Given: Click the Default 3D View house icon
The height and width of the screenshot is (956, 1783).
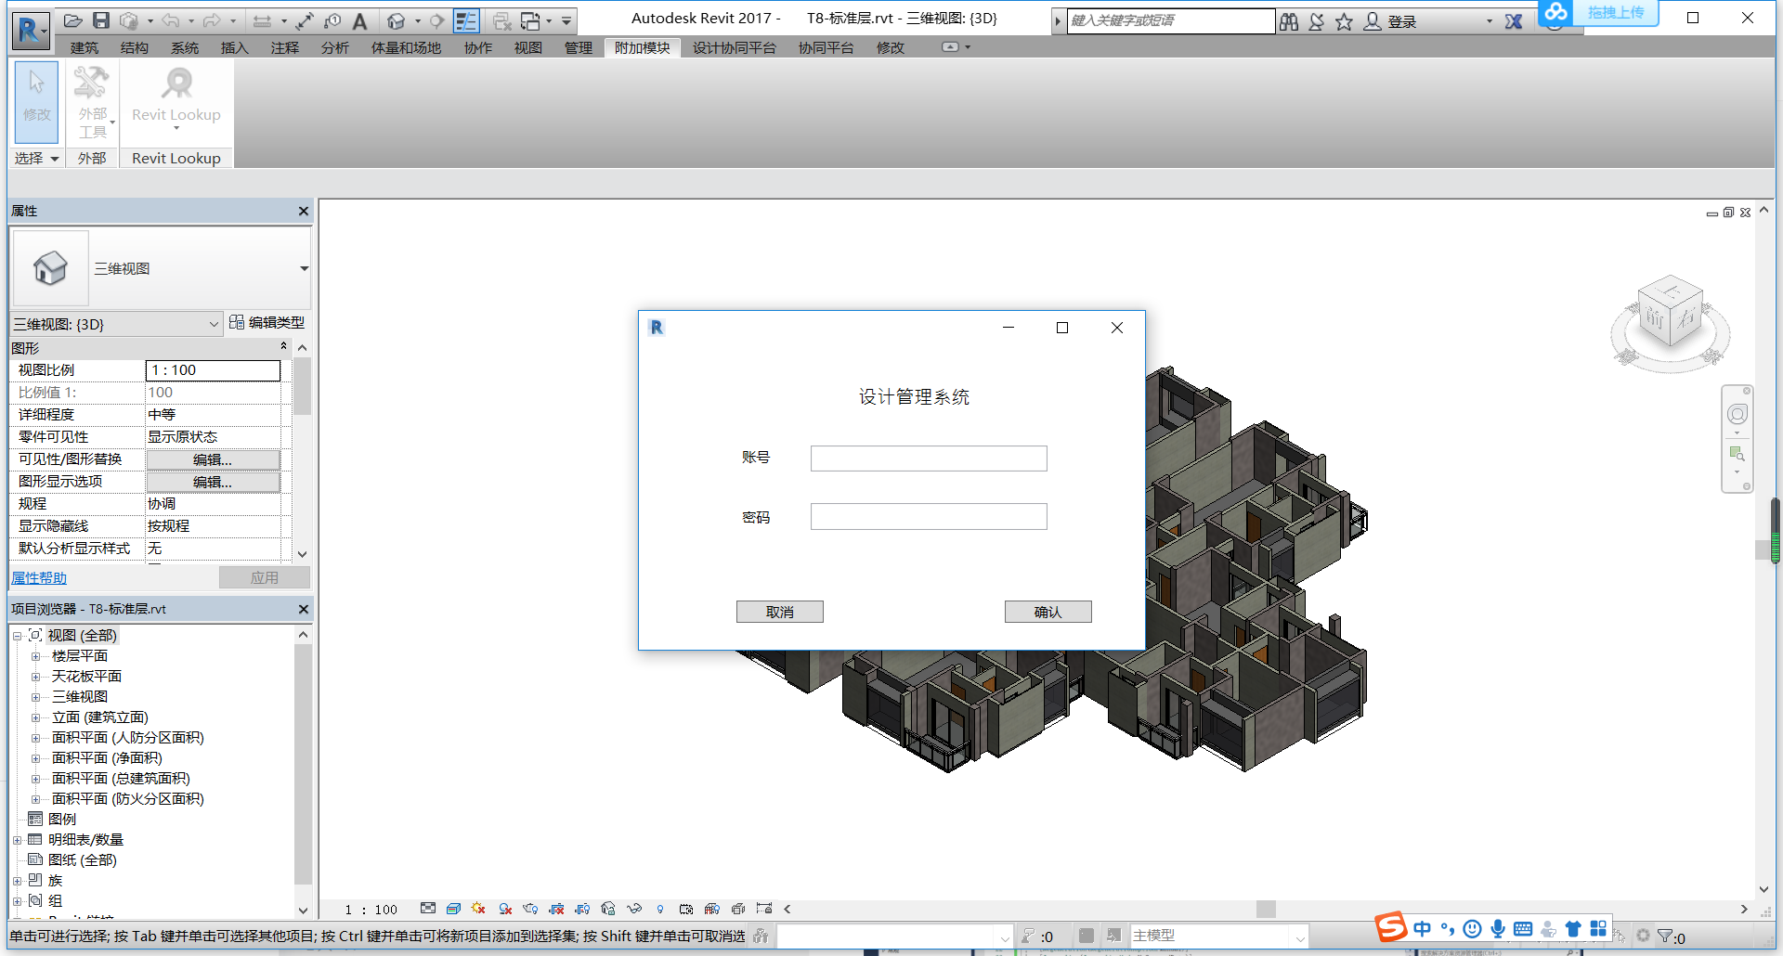Looking at the screenshot, I should pos(397,19).
